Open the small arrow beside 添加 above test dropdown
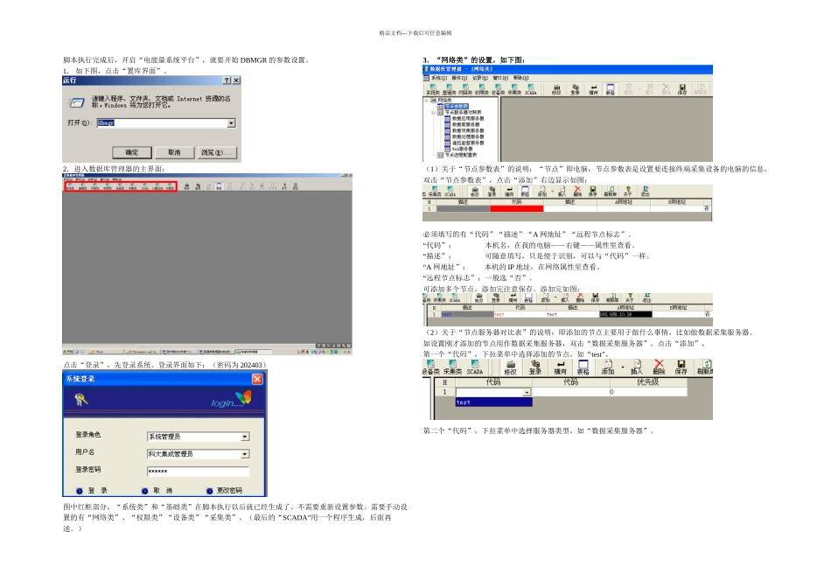Image resolution: width=831 pixels, height=588 pixels. coord(623,367)
